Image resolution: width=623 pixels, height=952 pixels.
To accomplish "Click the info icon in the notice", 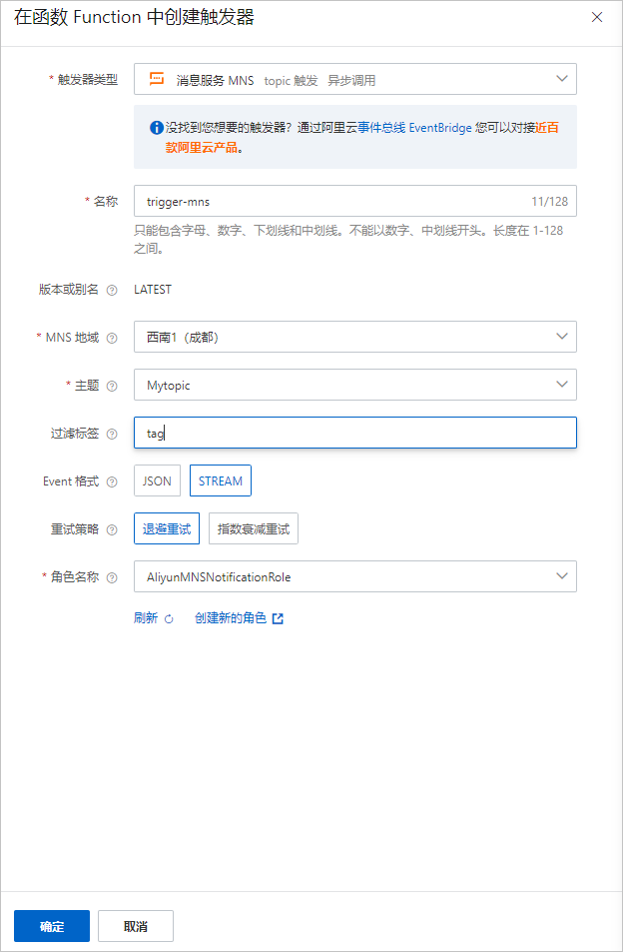I will 157,128.
